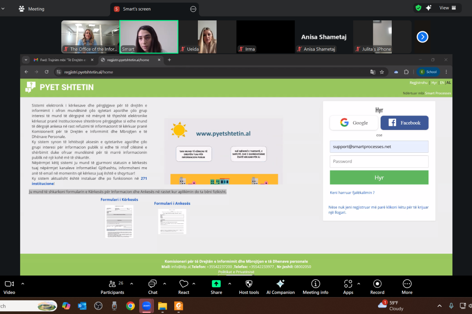The height and width of the screenshot is (314, 472).
Task: Click the Formulari i Kërkesës thumbnail
Action: click(x=119, y=221)
